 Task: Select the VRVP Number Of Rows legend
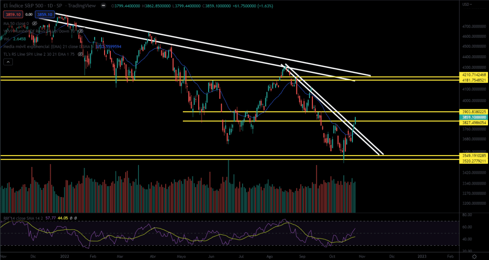tap(40, 31)
